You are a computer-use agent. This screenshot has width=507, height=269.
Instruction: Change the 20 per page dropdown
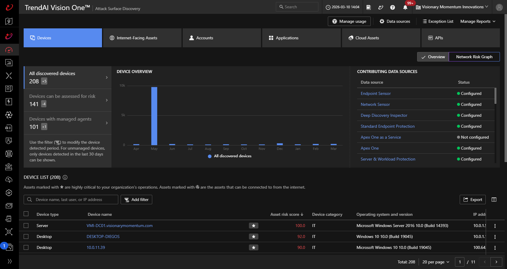point(436,262)
